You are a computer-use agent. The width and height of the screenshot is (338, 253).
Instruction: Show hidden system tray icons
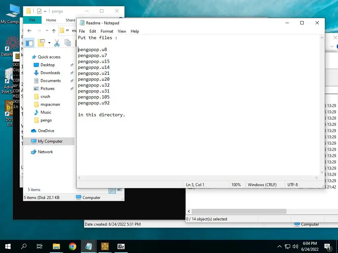tap(279, 246)
